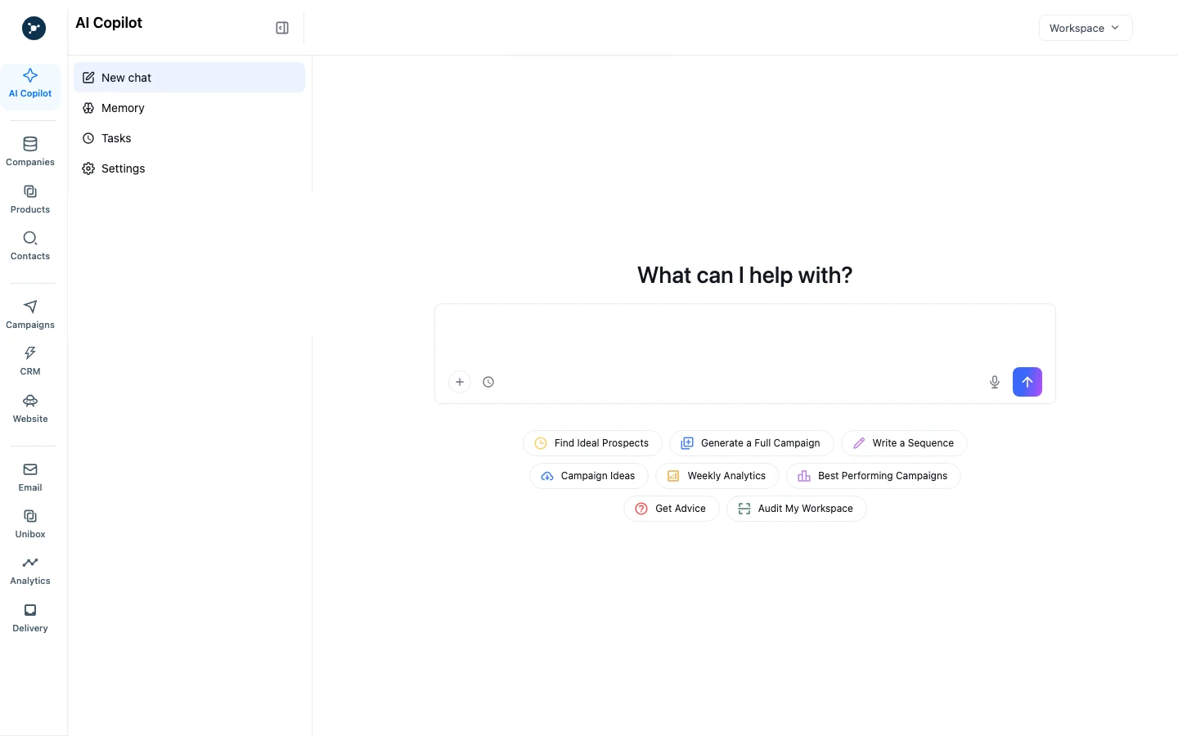Start voice input with the microphone
This screenshot has width=1178, height=736.
click(995, 382)
